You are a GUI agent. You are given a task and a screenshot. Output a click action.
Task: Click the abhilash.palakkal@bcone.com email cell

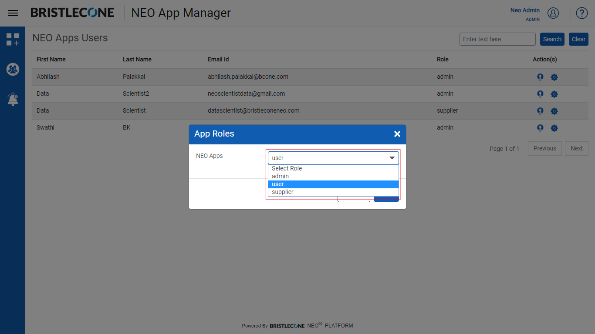248,77
